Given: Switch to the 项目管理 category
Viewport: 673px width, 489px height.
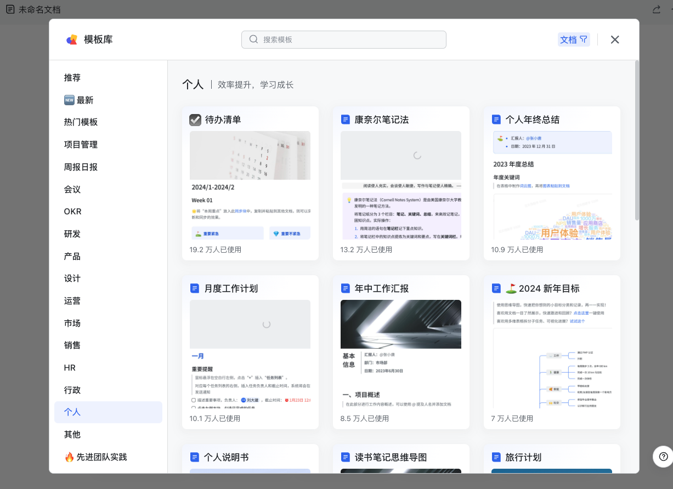Looking at the screenshot, I should [81, 145].
